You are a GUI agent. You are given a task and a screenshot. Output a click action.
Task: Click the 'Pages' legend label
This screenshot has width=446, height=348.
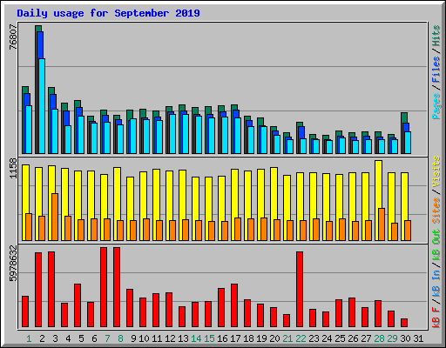[x=436, y=106]
